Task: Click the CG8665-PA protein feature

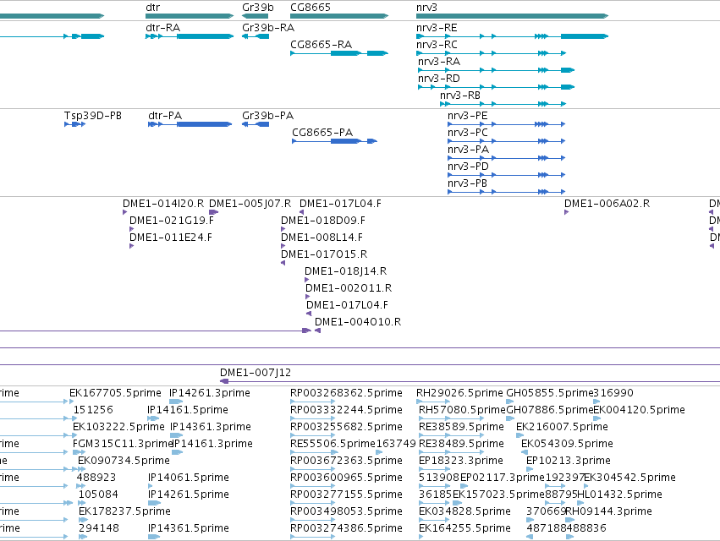Action: point(335,141)
